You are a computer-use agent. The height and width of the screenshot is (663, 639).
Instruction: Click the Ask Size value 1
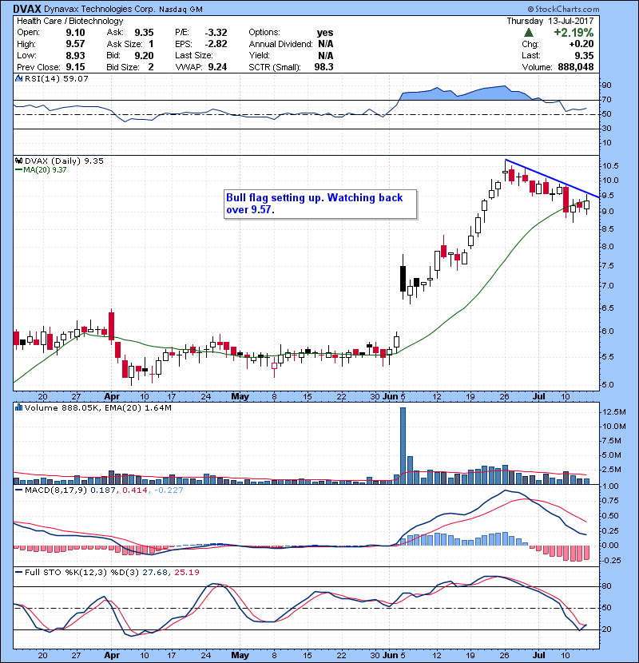point(151,44)
